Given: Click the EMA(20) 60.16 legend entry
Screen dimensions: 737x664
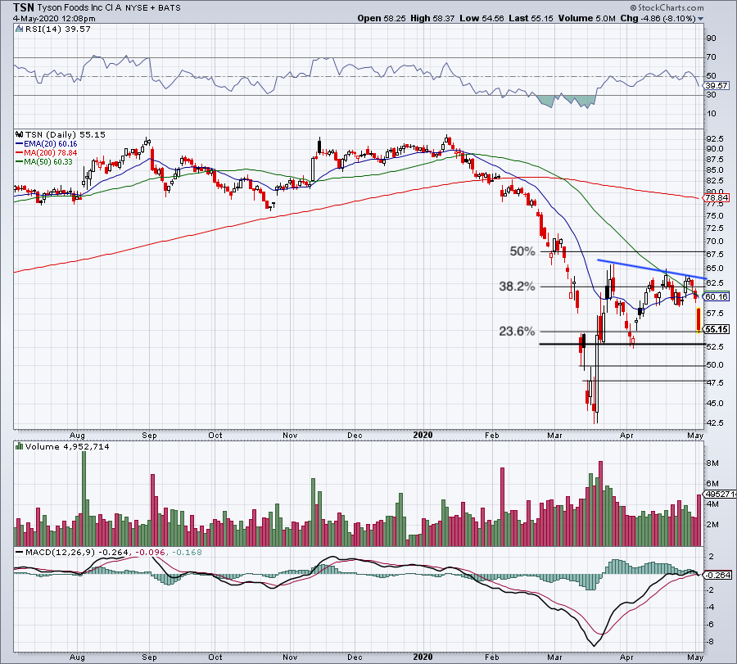Looking at the screenshot, I should pyautogui.click(x=47, y=144).
